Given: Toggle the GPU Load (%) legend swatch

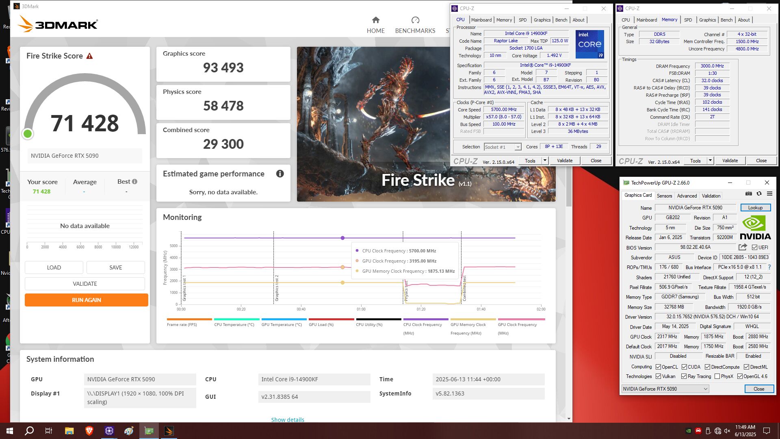Looking at the screenshot, I should [x=331, y=319].
